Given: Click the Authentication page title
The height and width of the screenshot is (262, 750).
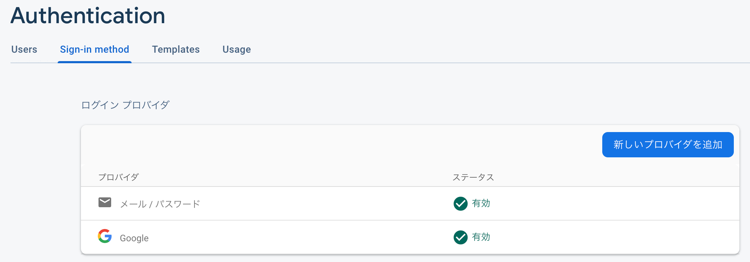Looking at the screenshot, I should [x=88, y=15].
